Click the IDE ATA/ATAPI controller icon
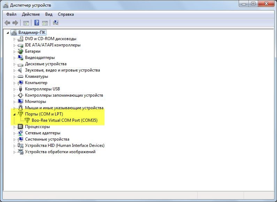The width and height of the screenshot is (277, 202). (21, 45)
